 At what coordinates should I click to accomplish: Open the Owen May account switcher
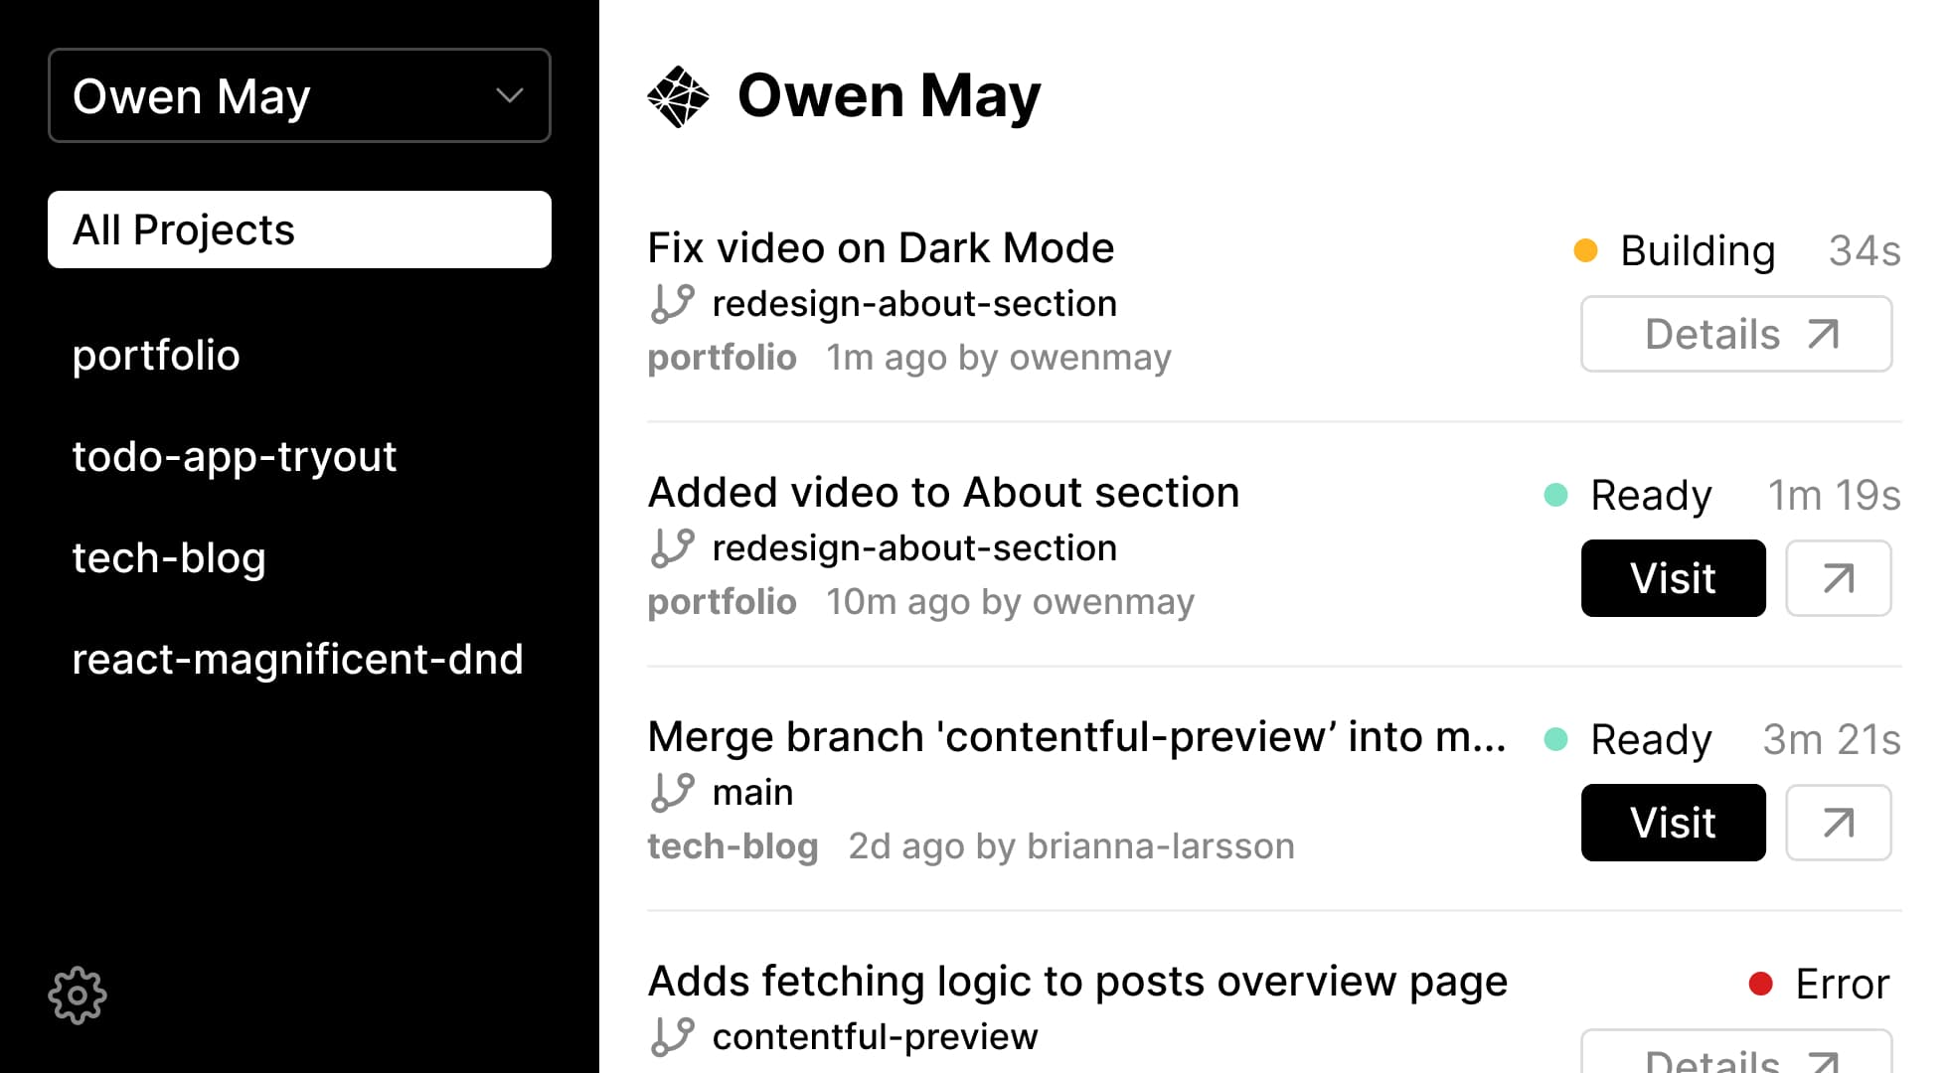tap(298, 95)
